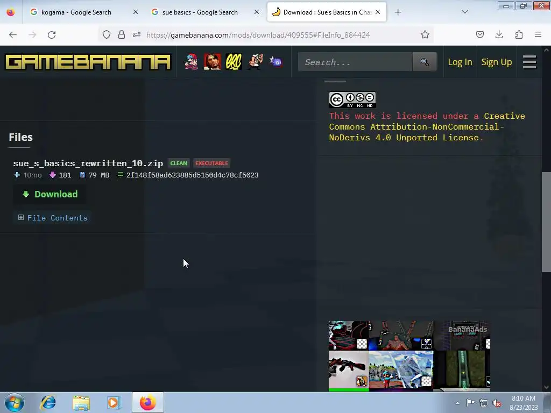Viewport: 551px width, 413px height.
Task: Click the CLEAN status badge
Action: point(179,163)
